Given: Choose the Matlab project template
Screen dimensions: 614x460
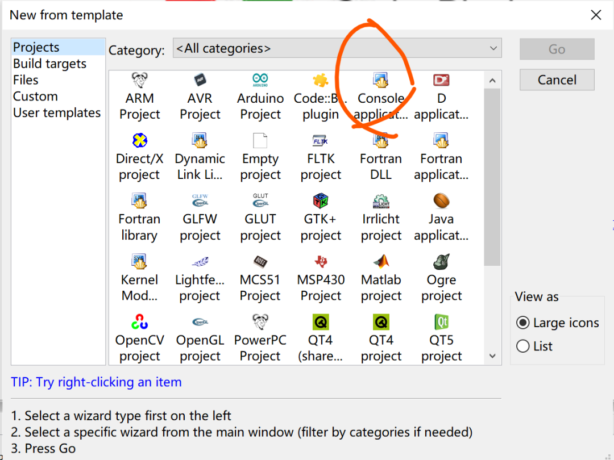Looking at the screenshot, I should pos(381,278).
